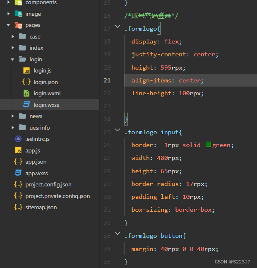Expand the news folder arrow
The height and width of the screenshot is (268, 257).
coord(13,116)
